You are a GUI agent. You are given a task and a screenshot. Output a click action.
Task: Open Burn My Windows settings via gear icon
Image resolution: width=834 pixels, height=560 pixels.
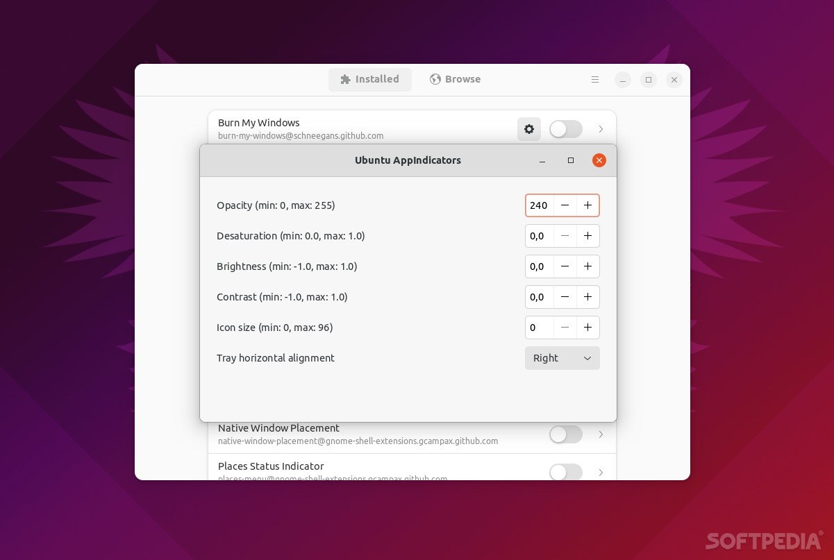(528, 129)
